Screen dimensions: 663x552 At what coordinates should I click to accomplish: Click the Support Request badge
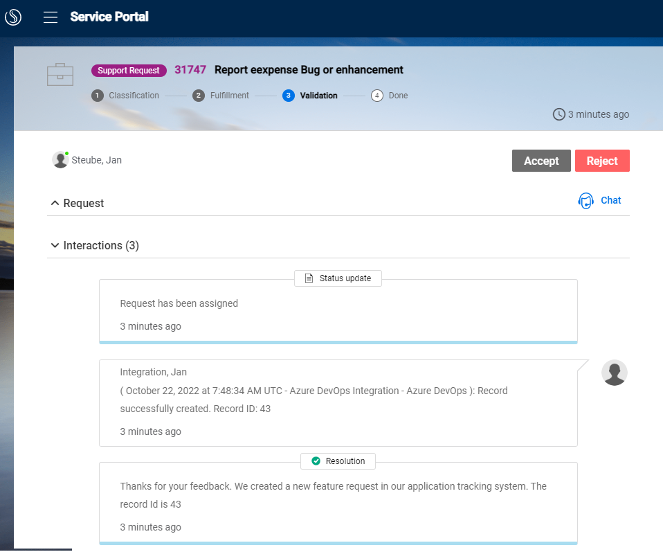coord(129,70)
